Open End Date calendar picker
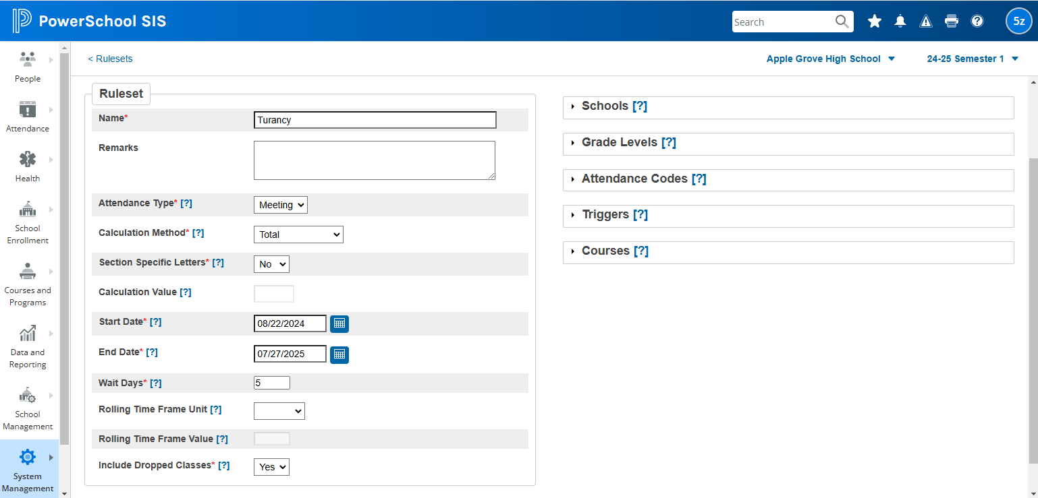 pos(339,354)
